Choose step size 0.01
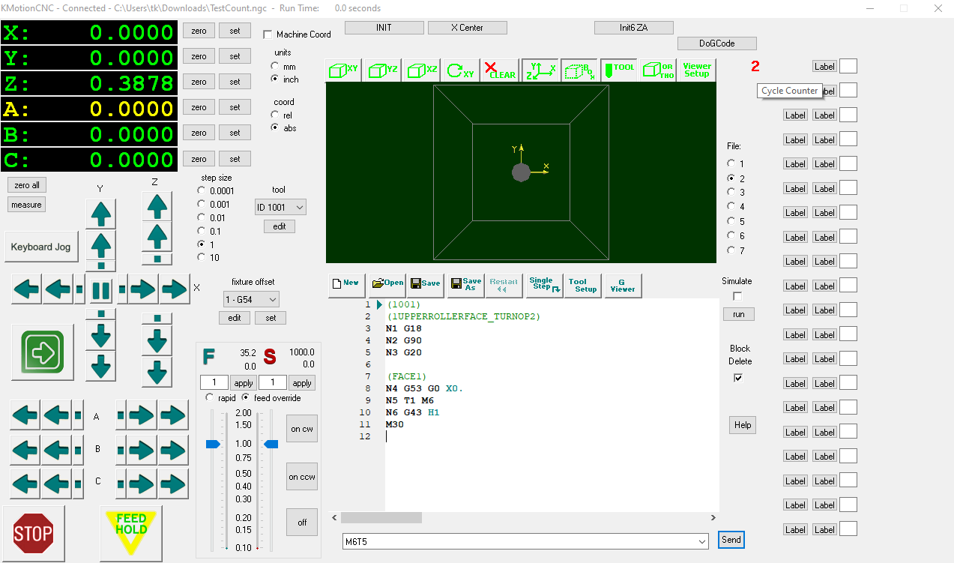Viewport: 954px width, 563px height. [x=201, y=217]
